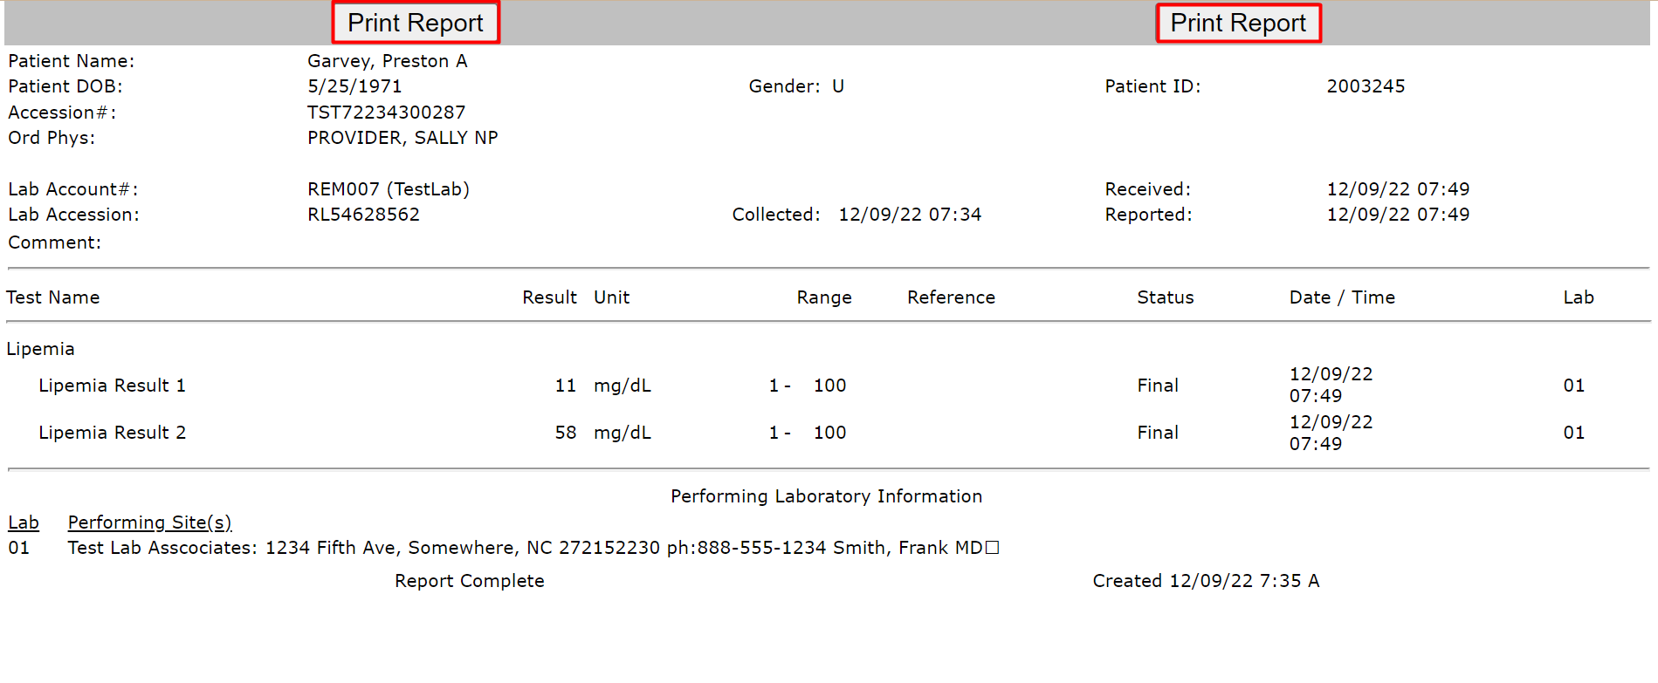Click the result value 58

pyautogui.click(x=566, y=433)
